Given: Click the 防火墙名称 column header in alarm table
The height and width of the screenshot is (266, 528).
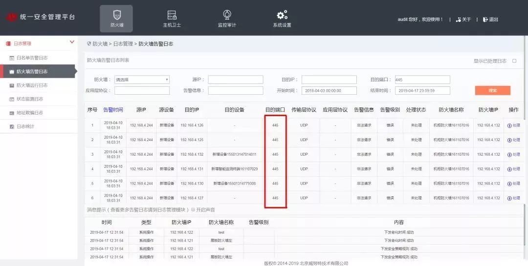Looking at the screenshot, I should pos(451,110).
